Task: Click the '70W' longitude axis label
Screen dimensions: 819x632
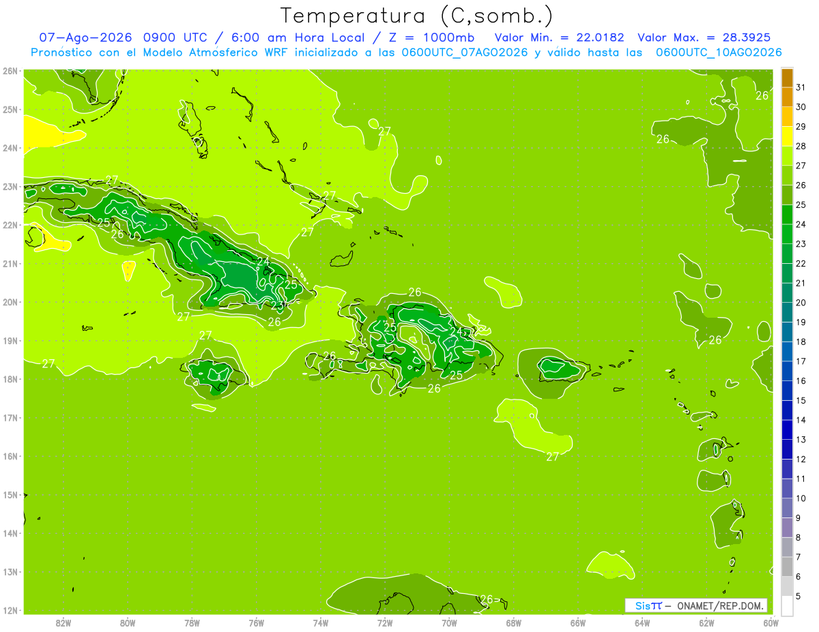Action: pos(449,622)
